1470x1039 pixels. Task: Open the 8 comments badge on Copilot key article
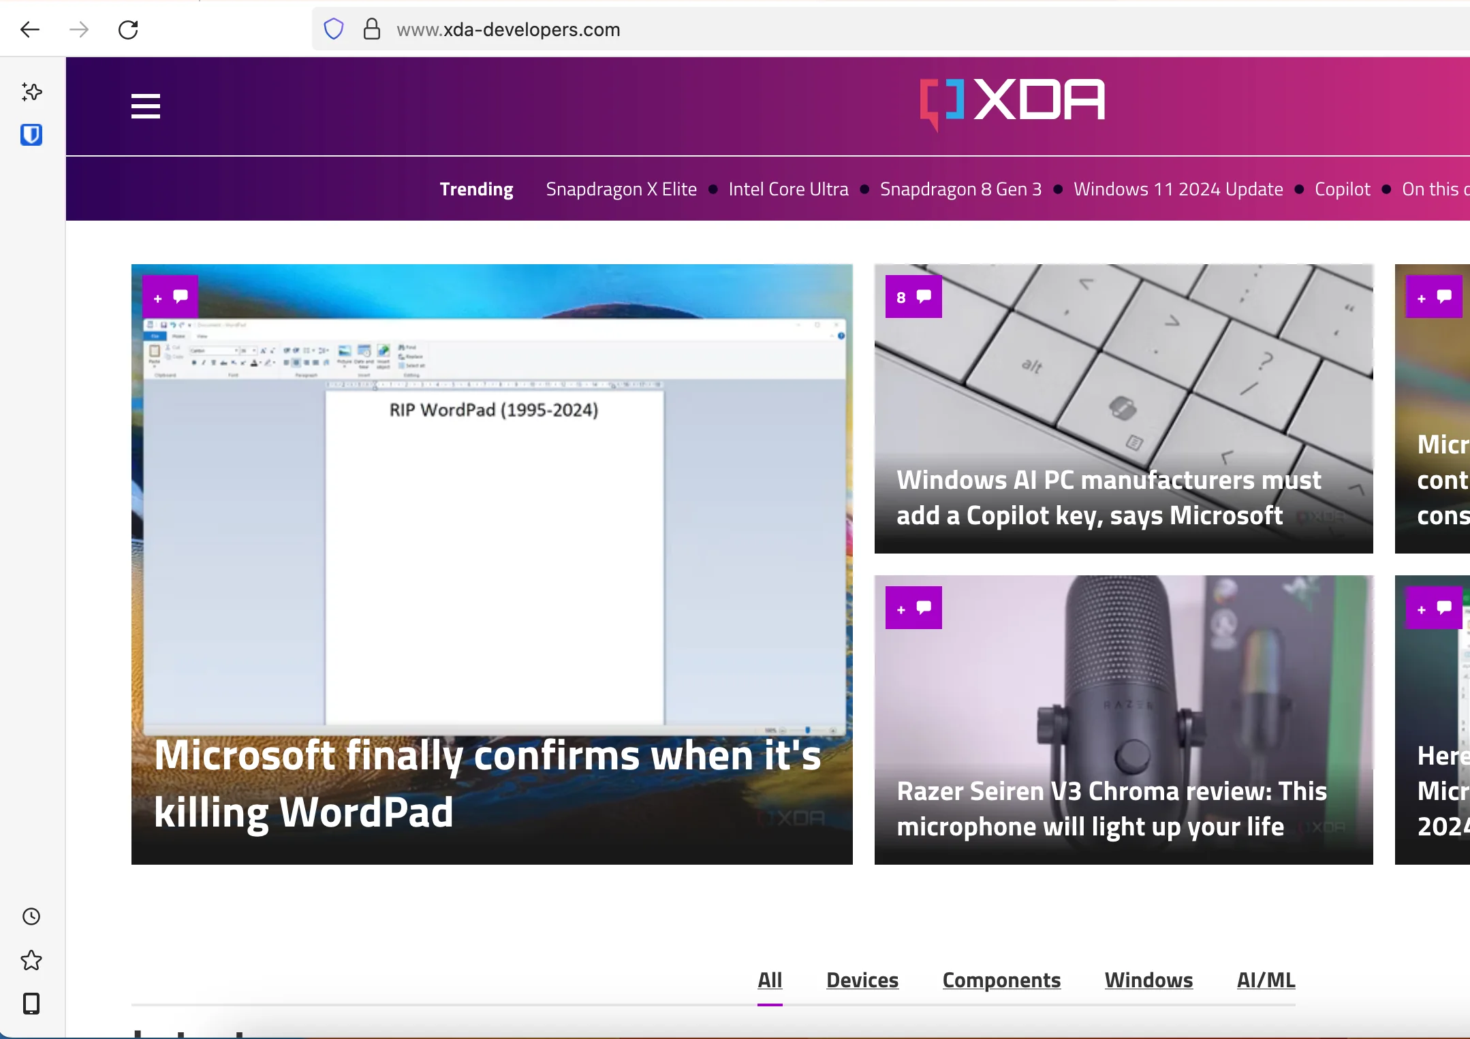[913, 297]
